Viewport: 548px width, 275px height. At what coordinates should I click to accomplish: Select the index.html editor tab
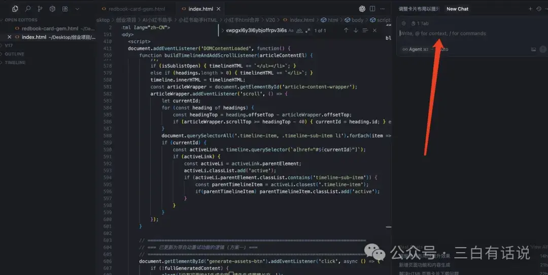click(x=200, y=9)
